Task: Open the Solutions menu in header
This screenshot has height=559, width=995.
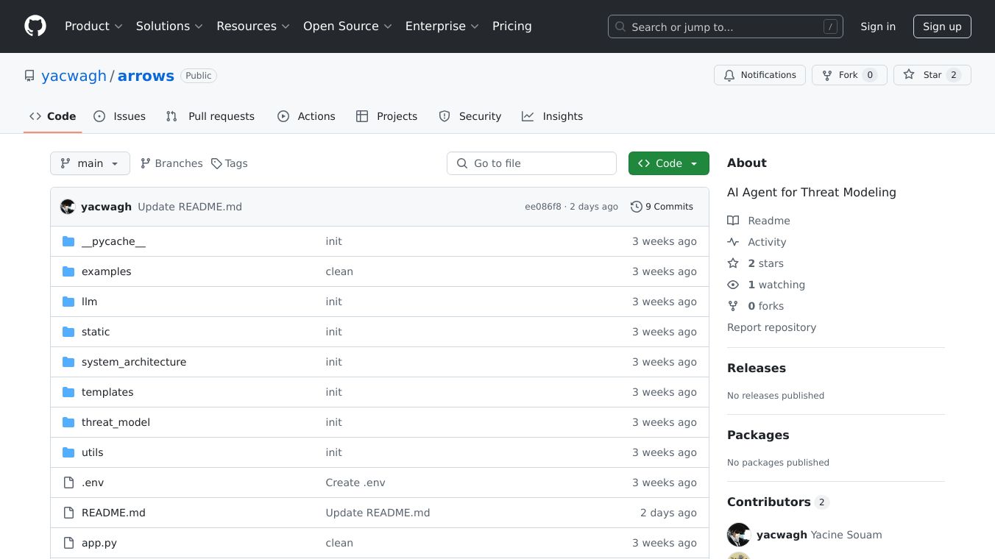Action: (169, 26)
